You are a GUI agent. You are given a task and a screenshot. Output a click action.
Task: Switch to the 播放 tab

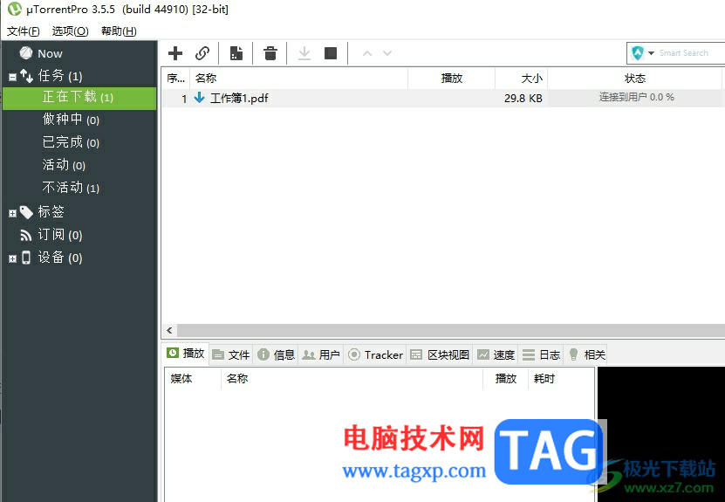(186, 354)
